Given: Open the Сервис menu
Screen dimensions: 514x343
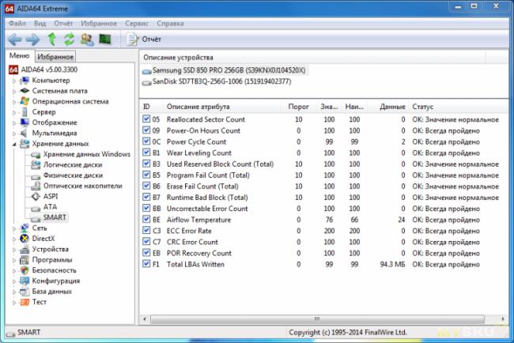Looking at the screenshot, I should (x=136, y=24).
